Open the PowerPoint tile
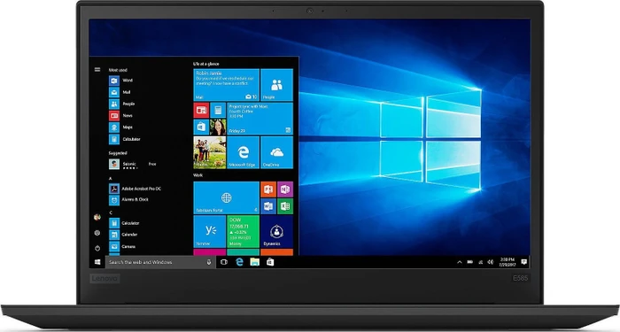 [x=268, y=189]
